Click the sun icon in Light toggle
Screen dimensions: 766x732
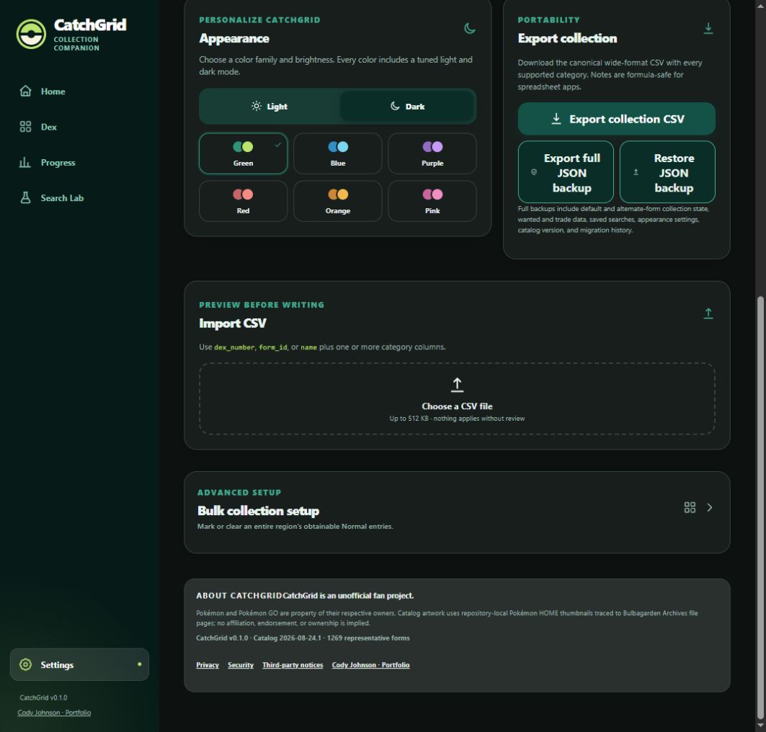click(256, 106)
